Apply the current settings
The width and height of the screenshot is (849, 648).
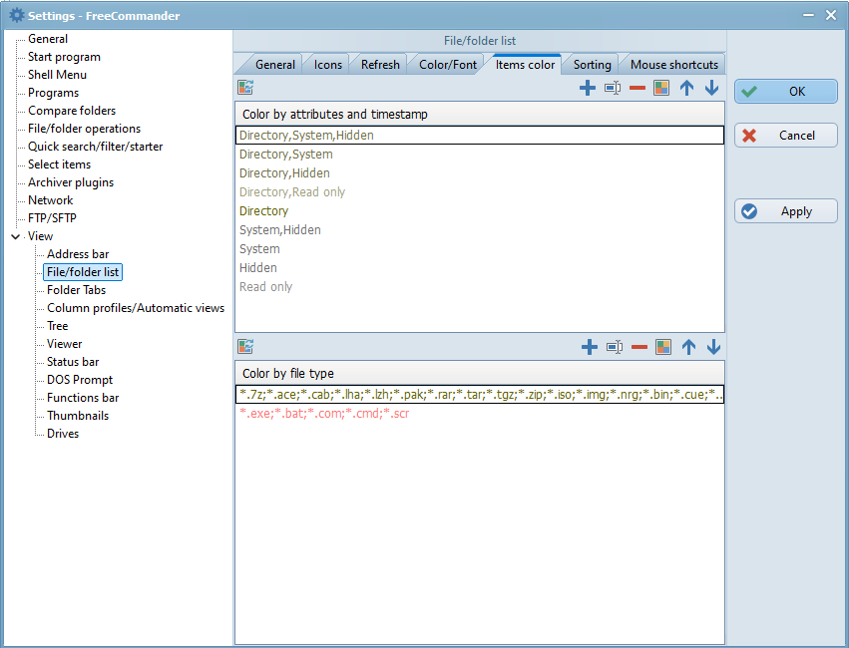pos(786,211)
